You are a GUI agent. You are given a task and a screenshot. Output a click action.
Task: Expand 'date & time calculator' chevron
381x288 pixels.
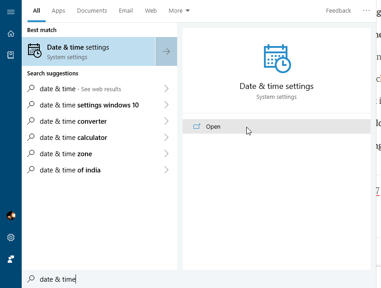166,137
